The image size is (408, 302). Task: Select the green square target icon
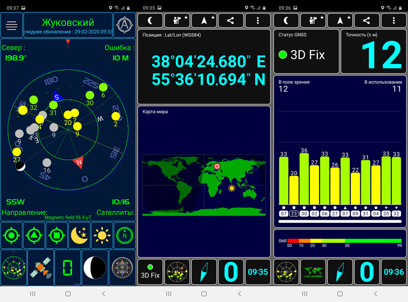57,236
